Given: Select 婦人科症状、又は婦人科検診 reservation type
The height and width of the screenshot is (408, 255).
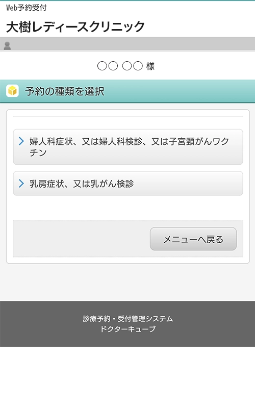Looking at the screenshot, I should point(128,147).
